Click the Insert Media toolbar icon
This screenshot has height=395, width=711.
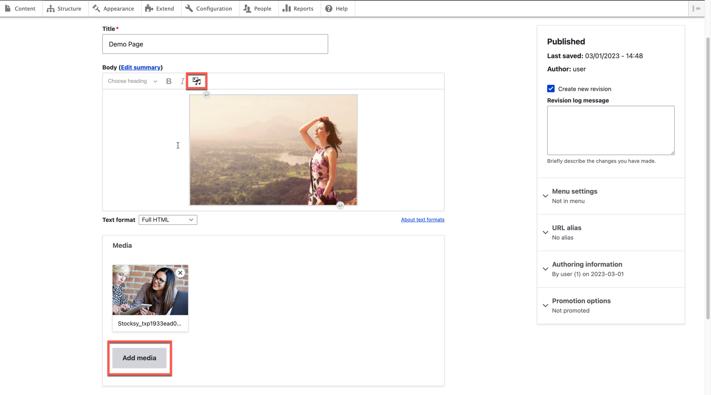click(x=197, y=81)
